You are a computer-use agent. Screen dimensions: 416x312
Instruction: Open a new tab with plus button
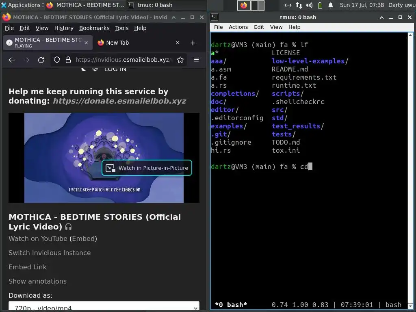tap(193, 43)
